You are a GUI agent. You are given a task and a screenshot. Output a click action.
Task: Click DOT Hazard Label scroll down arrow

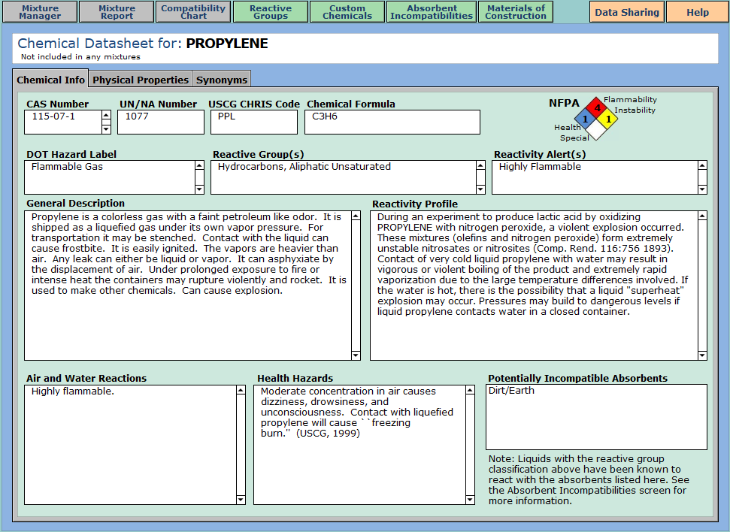199,189
